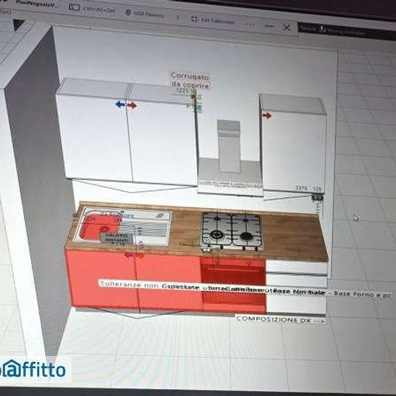Select the red sink bowl on worktop
This screenshot has height=396, width=396.
[99, 226]
